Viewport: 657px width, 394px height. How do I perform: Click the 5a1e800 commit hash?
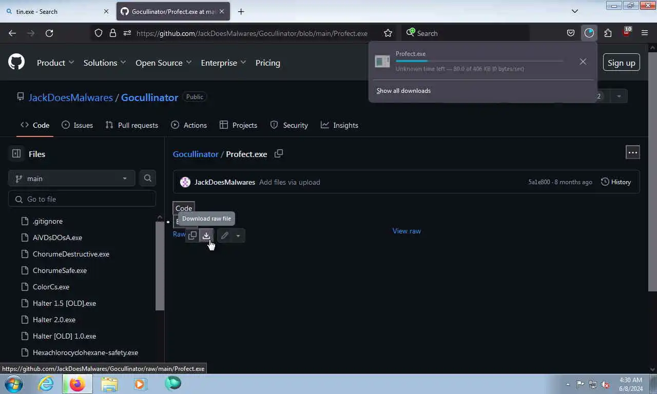click(x=539, y=182)
